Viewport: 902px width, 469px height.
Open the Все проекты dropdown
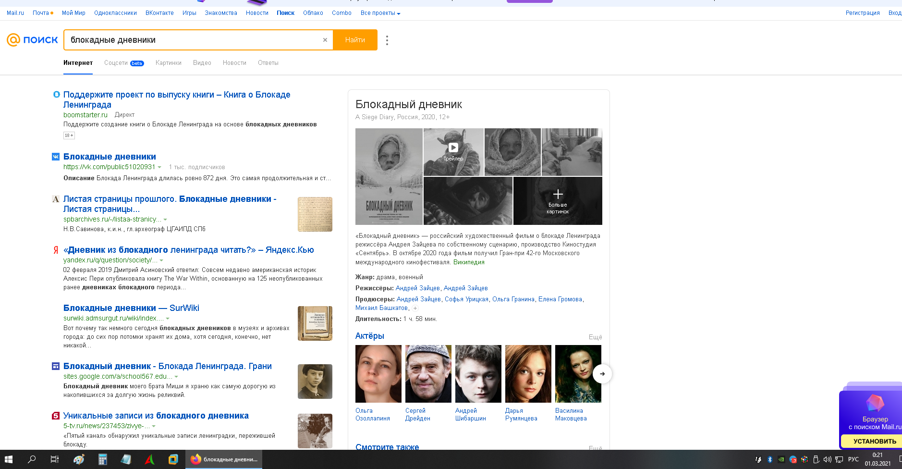(x=380, y=13)
